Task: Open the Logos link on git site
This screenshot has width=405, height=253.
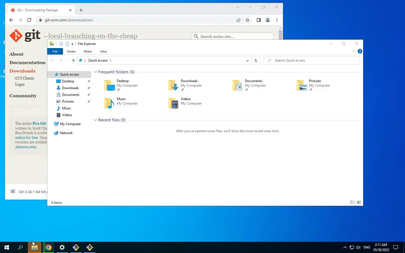Action: click(x=20, y=84)
